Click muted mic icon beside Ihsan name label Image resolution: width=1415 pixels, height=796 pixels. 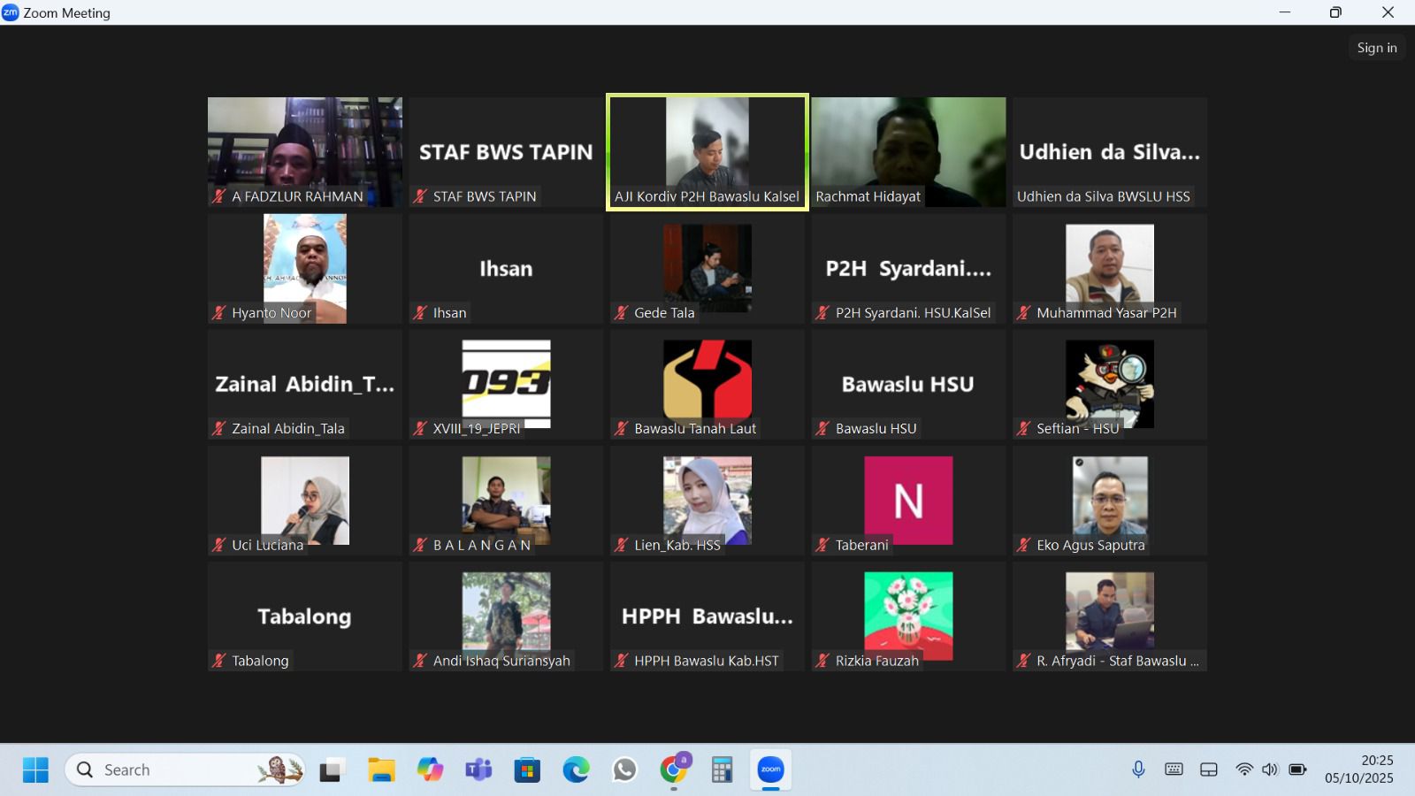(420, 312)
